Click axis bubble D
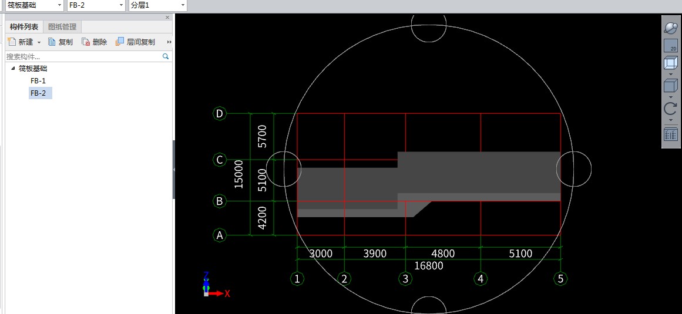The height and width of the screenshot is (314, 682). tap(220, 114)
